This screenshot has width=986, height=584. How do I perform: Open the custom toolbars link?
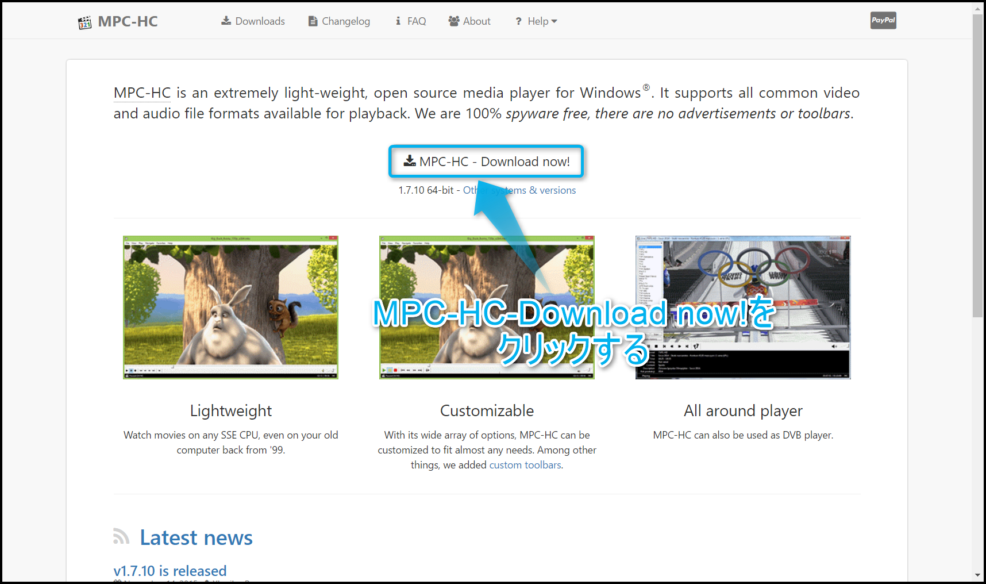click(x=525, y=465)
